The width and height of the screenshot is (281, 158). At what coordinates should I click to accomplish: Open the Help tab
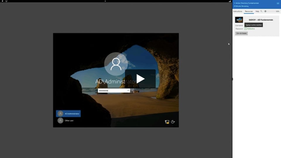[x=257, y=11]
